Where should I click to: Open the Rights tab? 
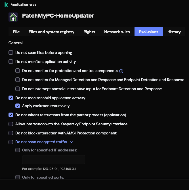pyautogui.click(x=89, y=32)
